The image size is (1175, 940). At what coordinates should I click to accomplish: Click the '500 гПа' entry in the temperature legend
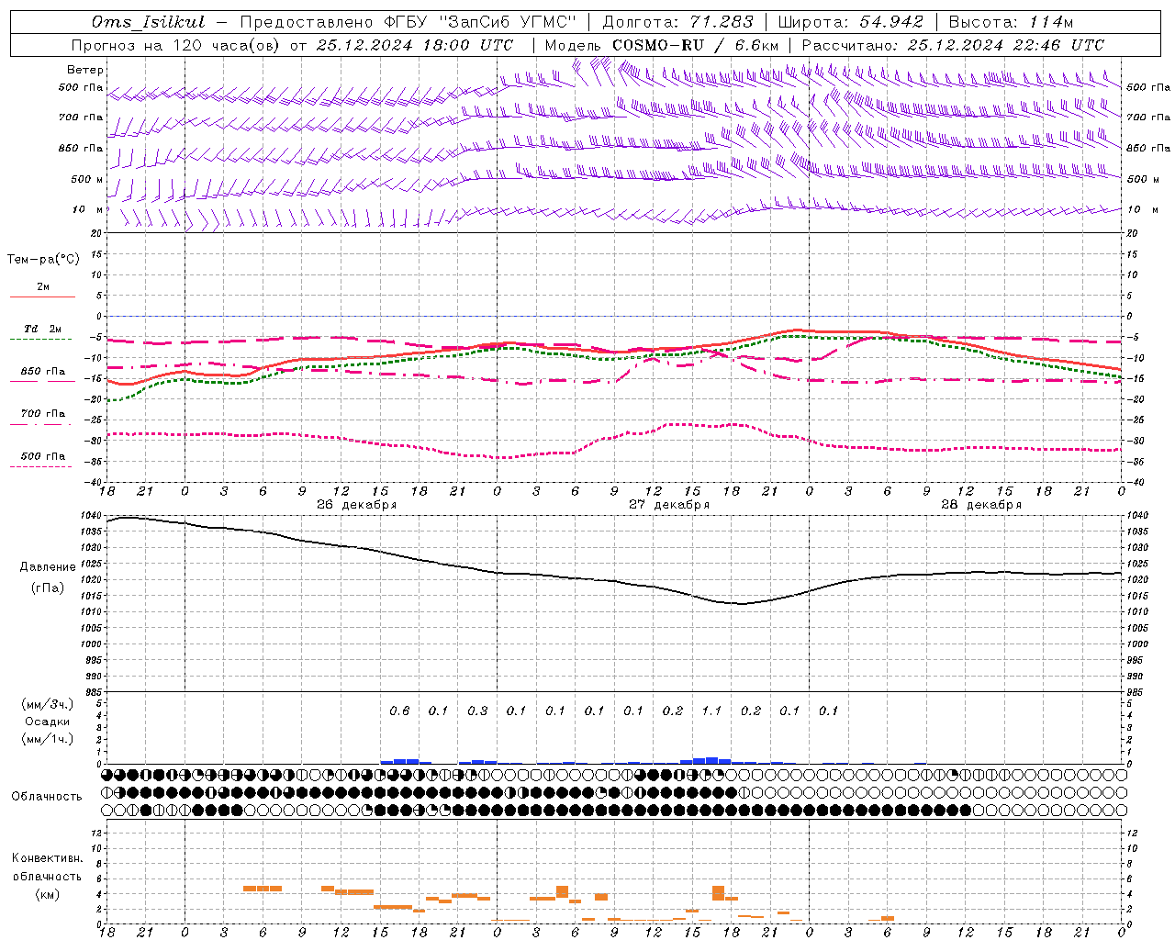(x=43, y=460)
